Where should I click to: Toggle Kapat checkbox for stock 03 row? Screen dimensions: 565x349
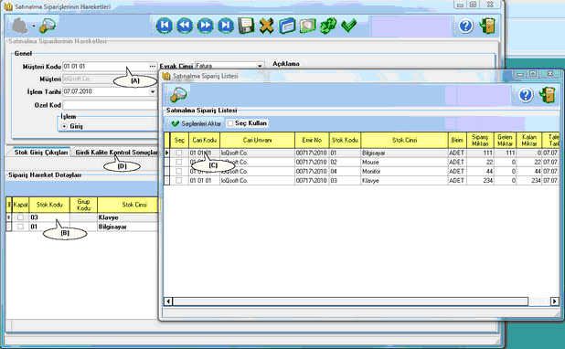point(20,217)
